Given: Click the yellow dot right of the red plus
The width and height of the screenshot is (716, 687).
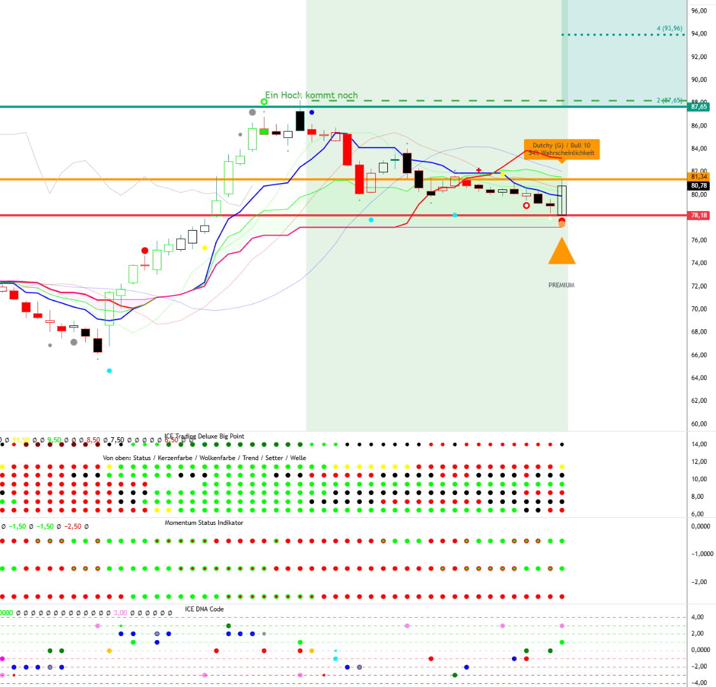Looking at the screenshot, I should click(x=502, y=173).
